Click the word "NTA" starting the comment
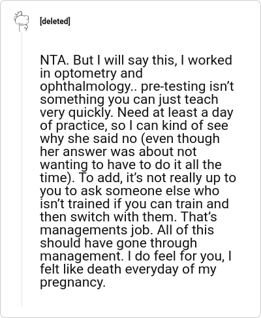The height and width of the screenshot is (318, 261). 53,60
